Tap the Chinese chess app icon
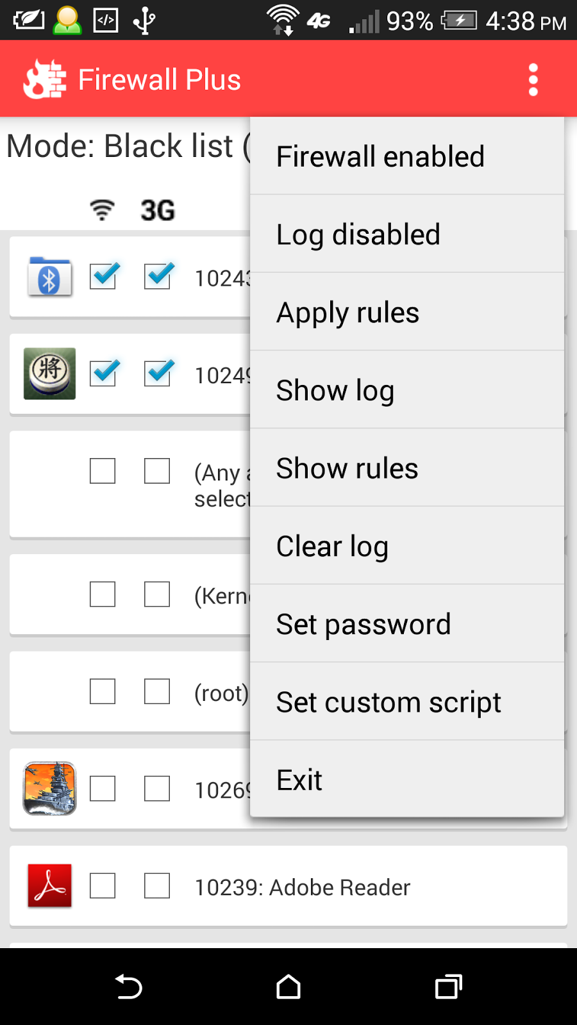This screenshot has width=577, height=1025. [x=49, y=373]
